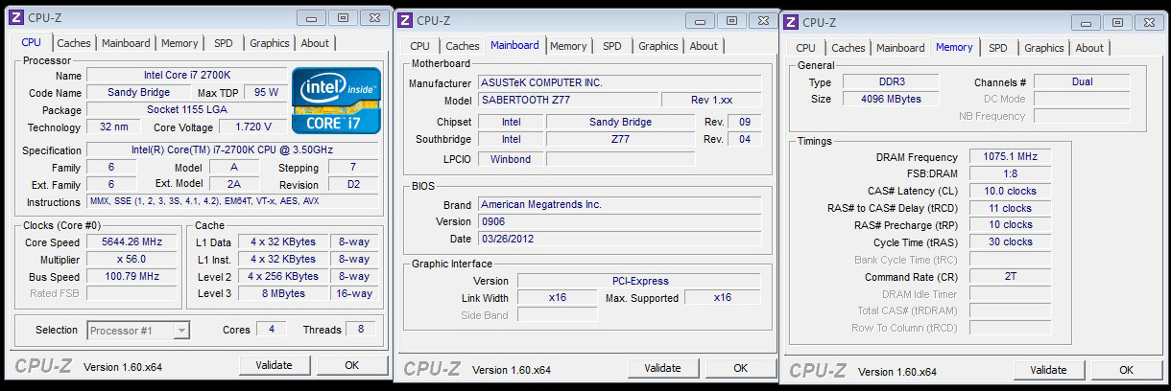The image size is (1171, 391).
Task: Open Memory tab in middle CPU-Z window
Action: pos(568,46)
